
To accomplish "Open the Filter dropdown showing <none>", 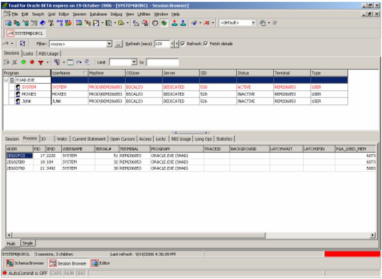I will pyautogui.click(x=109, y=44).
